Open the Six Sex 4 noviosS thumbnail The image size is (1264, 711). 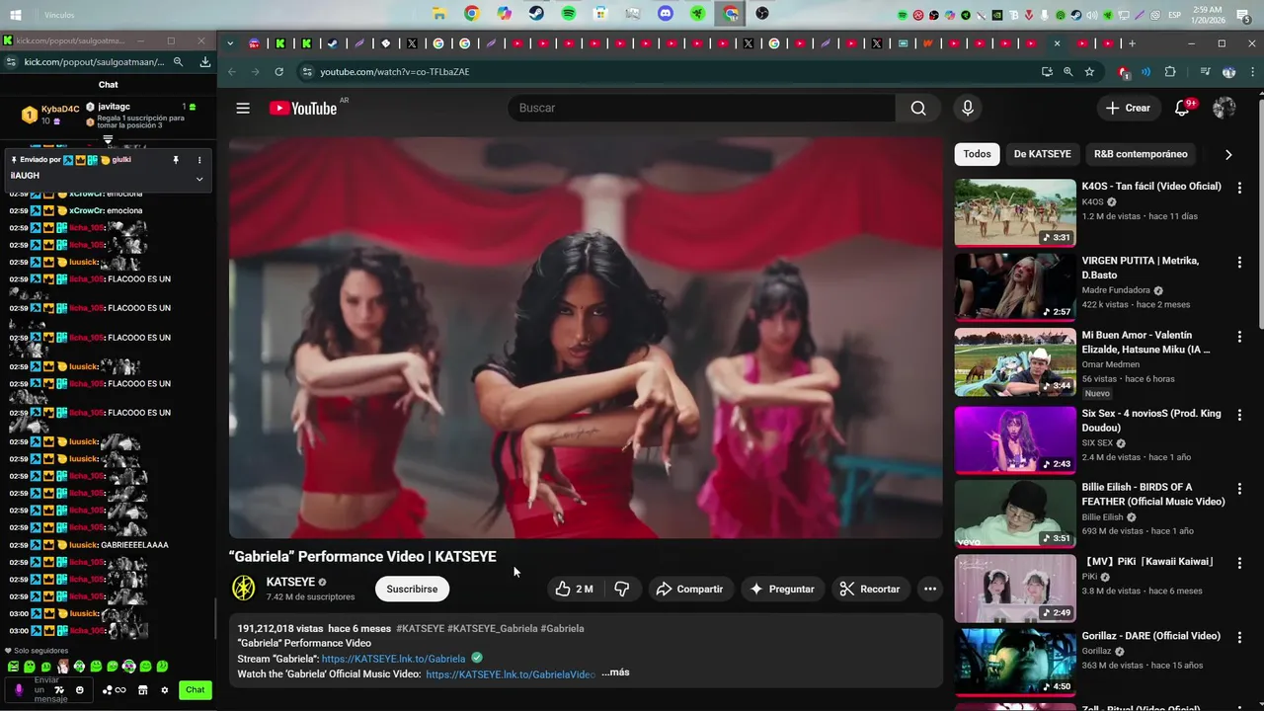coord(1015,439)
